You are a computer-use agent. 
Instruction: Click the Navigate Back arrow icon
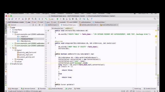coord(39,19)
